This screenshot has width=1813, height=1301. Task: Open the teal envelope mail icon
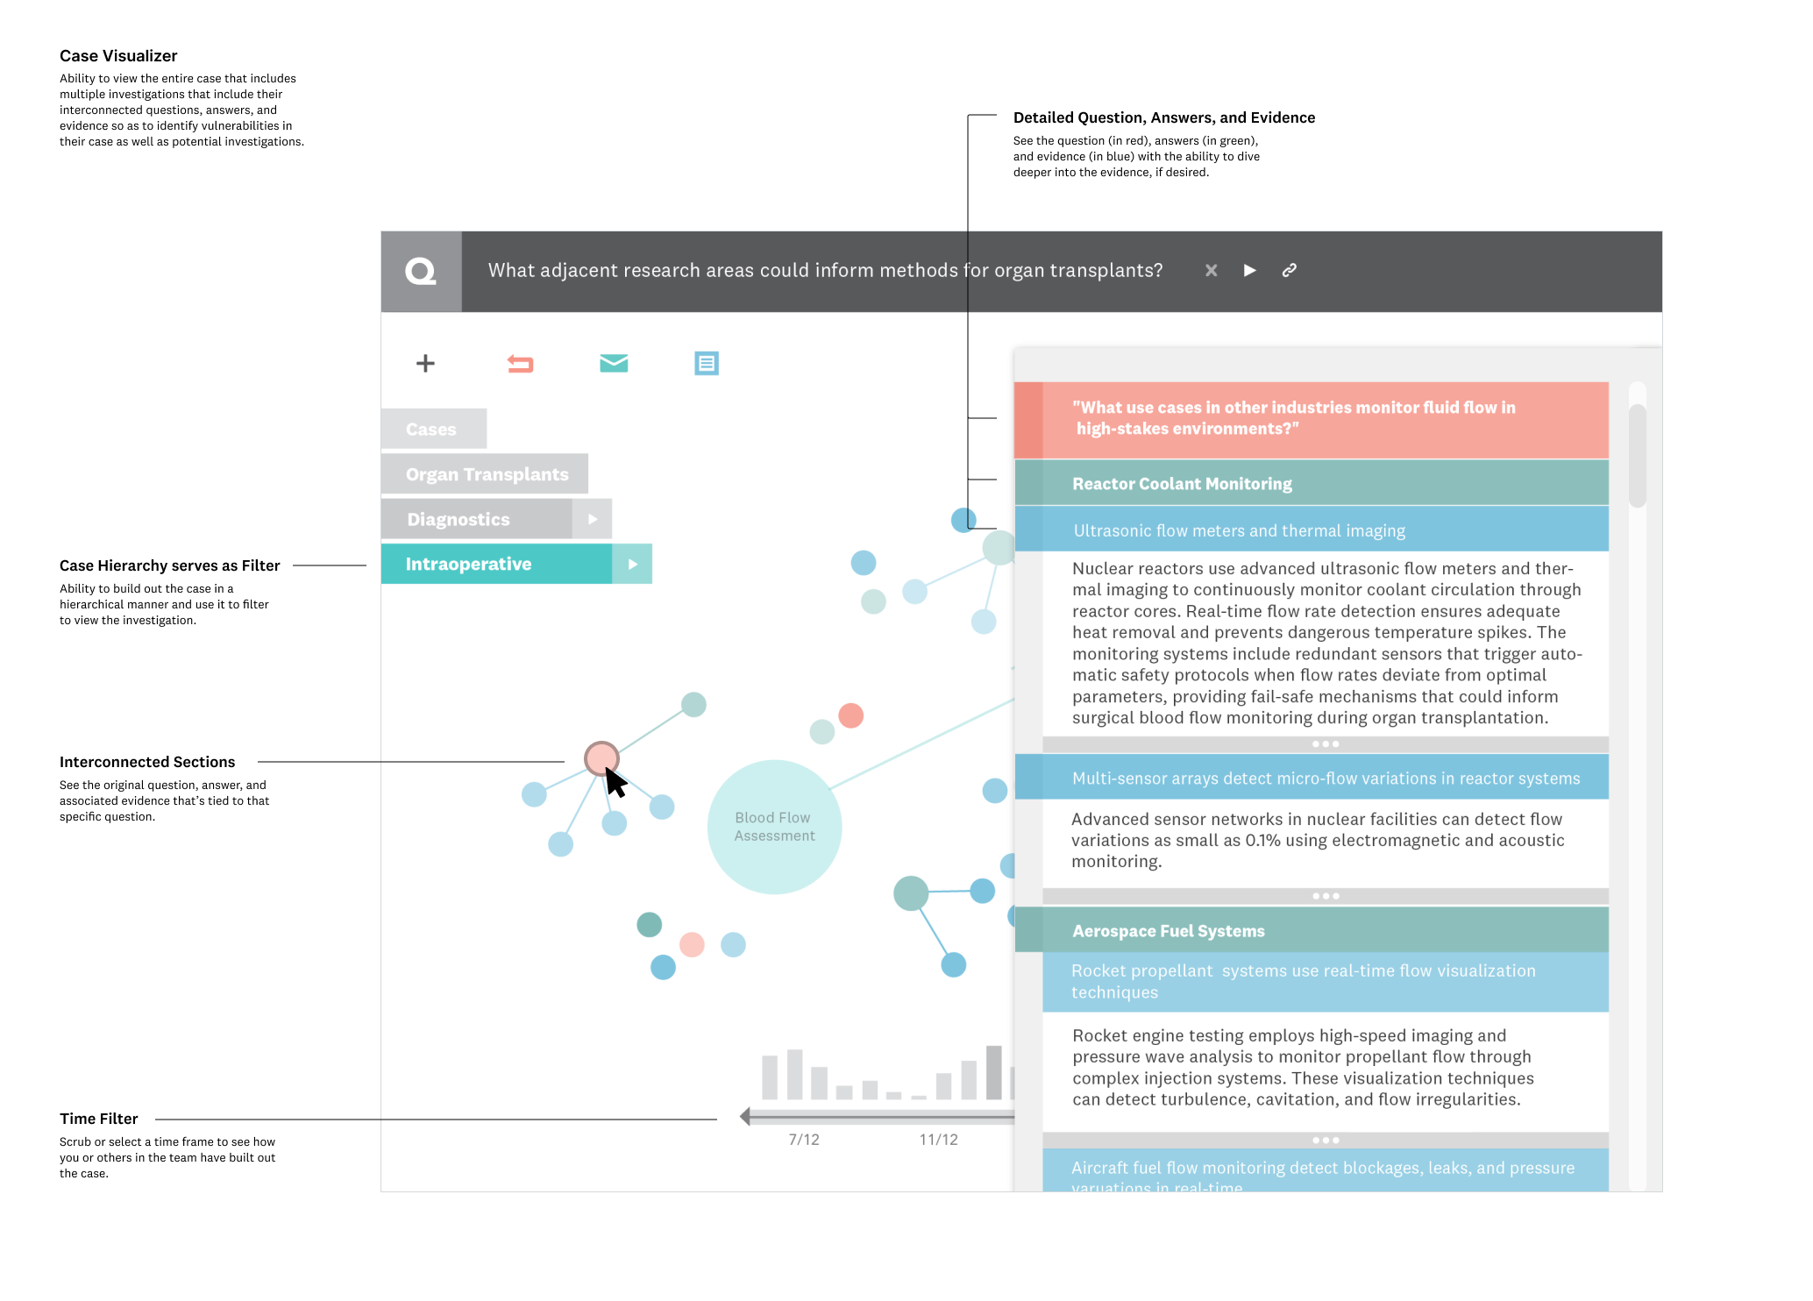click(614, 363)
